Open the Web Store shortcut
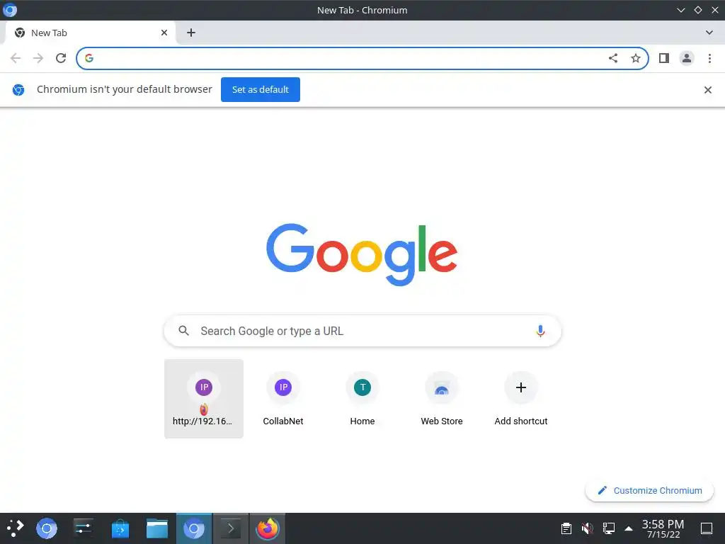The height and width of the screenshot is (544, 725). (x=442, y=399)
